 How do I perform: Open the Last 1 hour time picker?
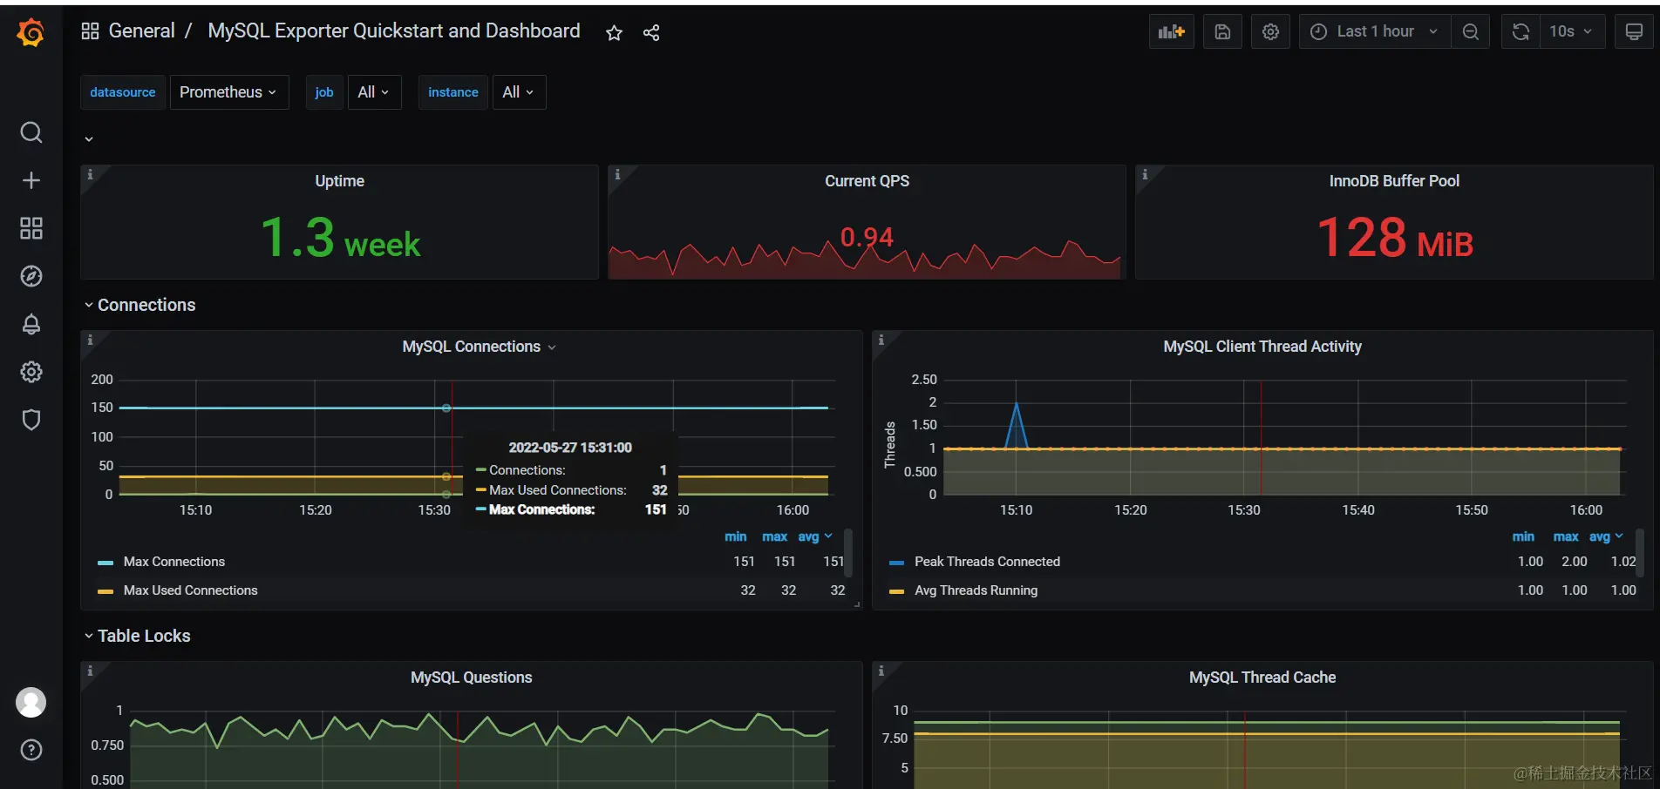pyautogui.click(x=1375, y=31)
